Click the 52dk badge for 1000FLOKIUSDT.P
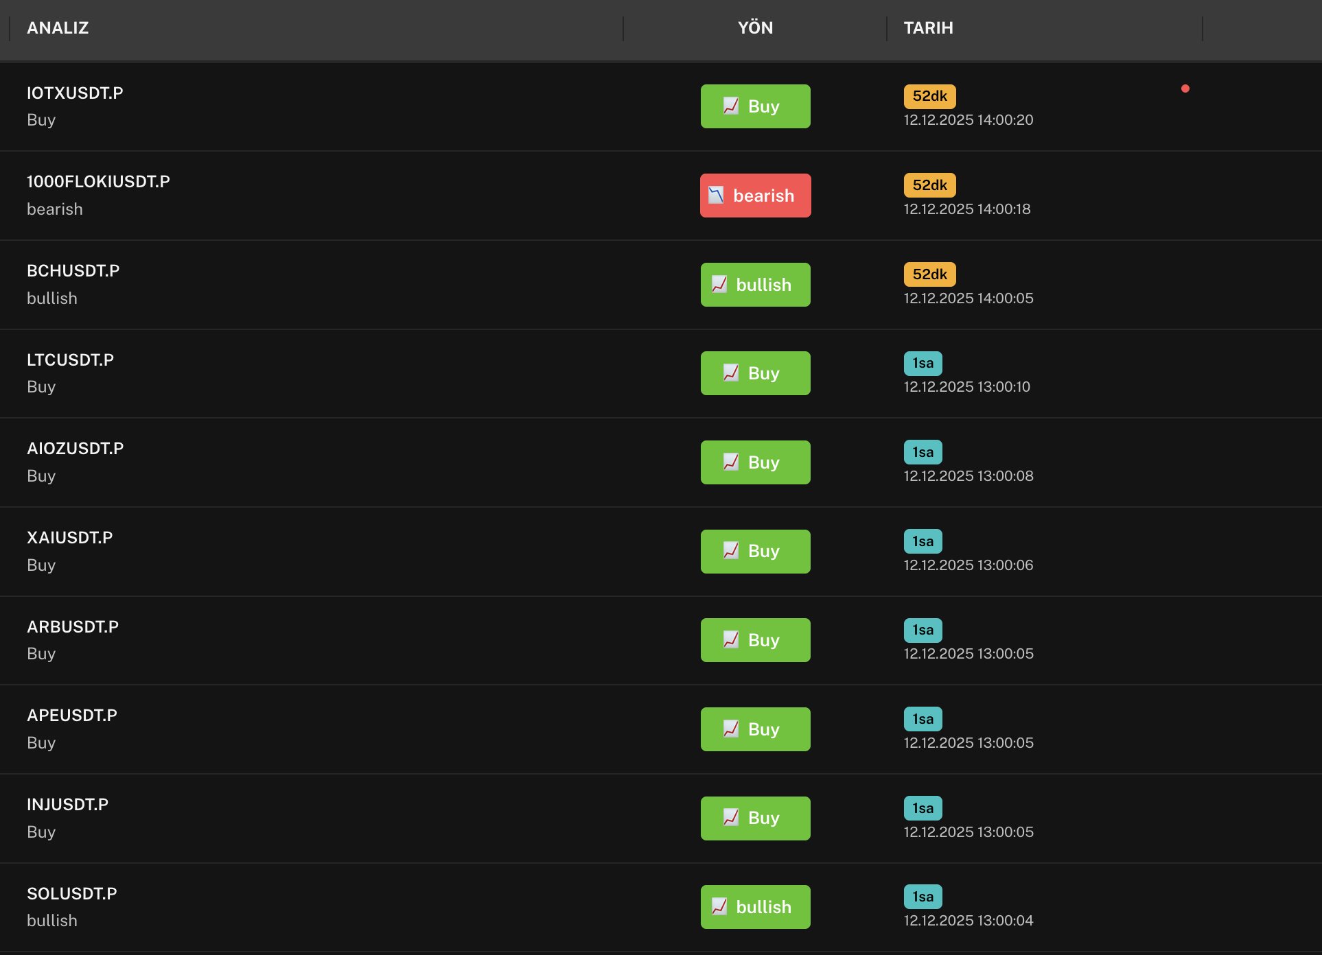1322x955 pixels. (929, 185)
